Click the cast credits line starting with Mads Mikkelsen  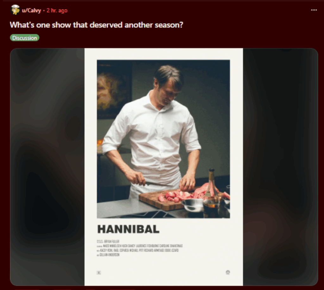(140, 246)
